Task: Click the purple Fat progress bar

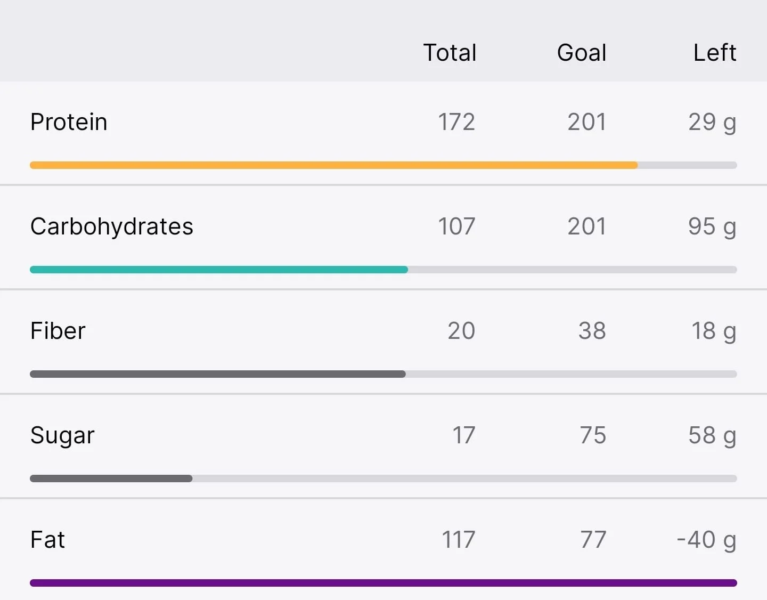Action: (x=383, y=583)
